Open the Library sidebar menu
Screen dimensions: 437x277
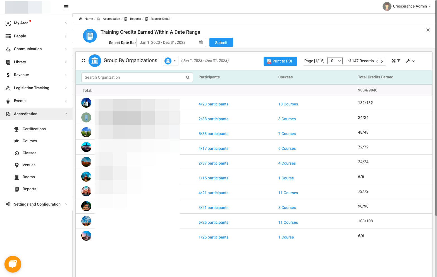click(x=36, y=62)
